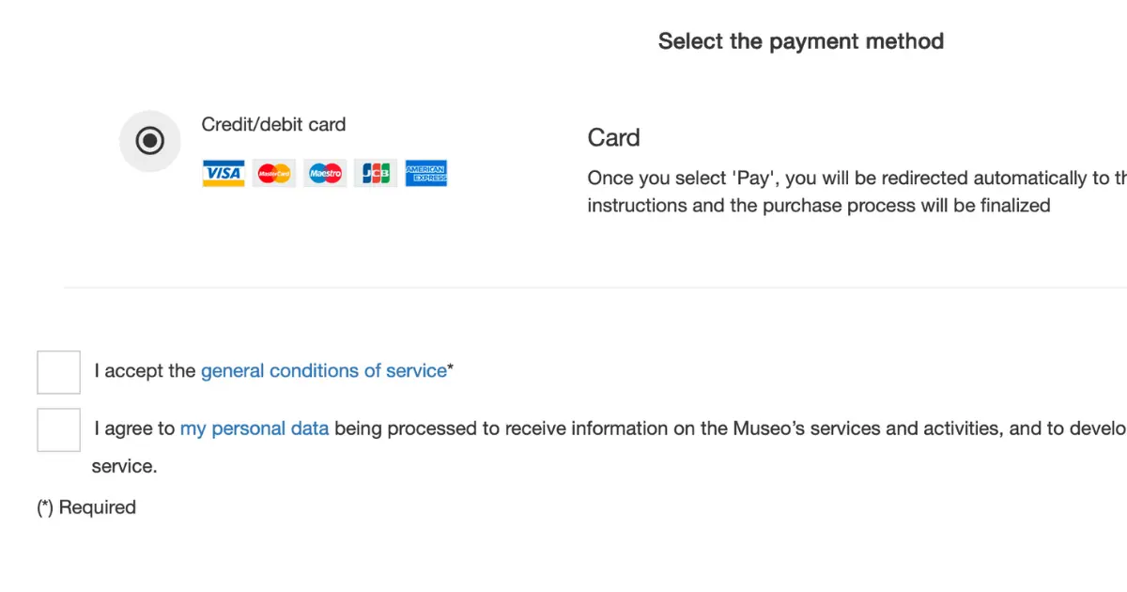The image size is (1127, 592).
Task: Click the Visa card logo
Action: [224, 174]
